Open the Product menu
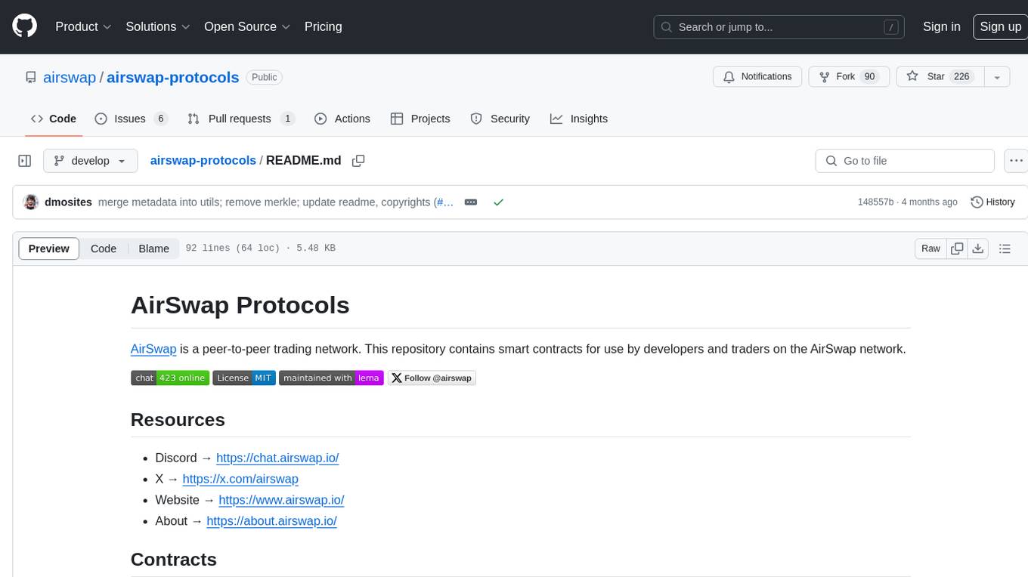The height and width of the screenshot is (577, 1028). (x=83, y=26)
